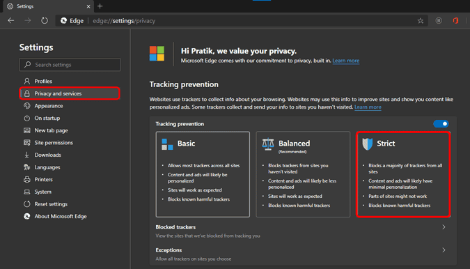The image size is (470, 269).
Task: Click the address bar URL text
Action: click(x=124, y=21)
